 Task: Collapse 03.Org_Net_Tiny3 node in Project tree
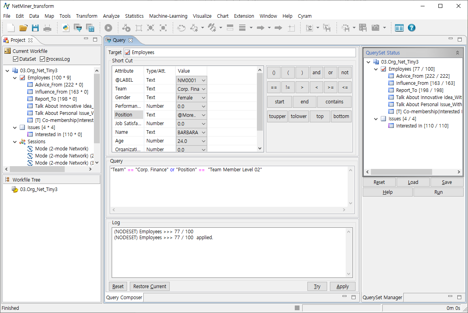pyautogui.click(x=7, y=71)
